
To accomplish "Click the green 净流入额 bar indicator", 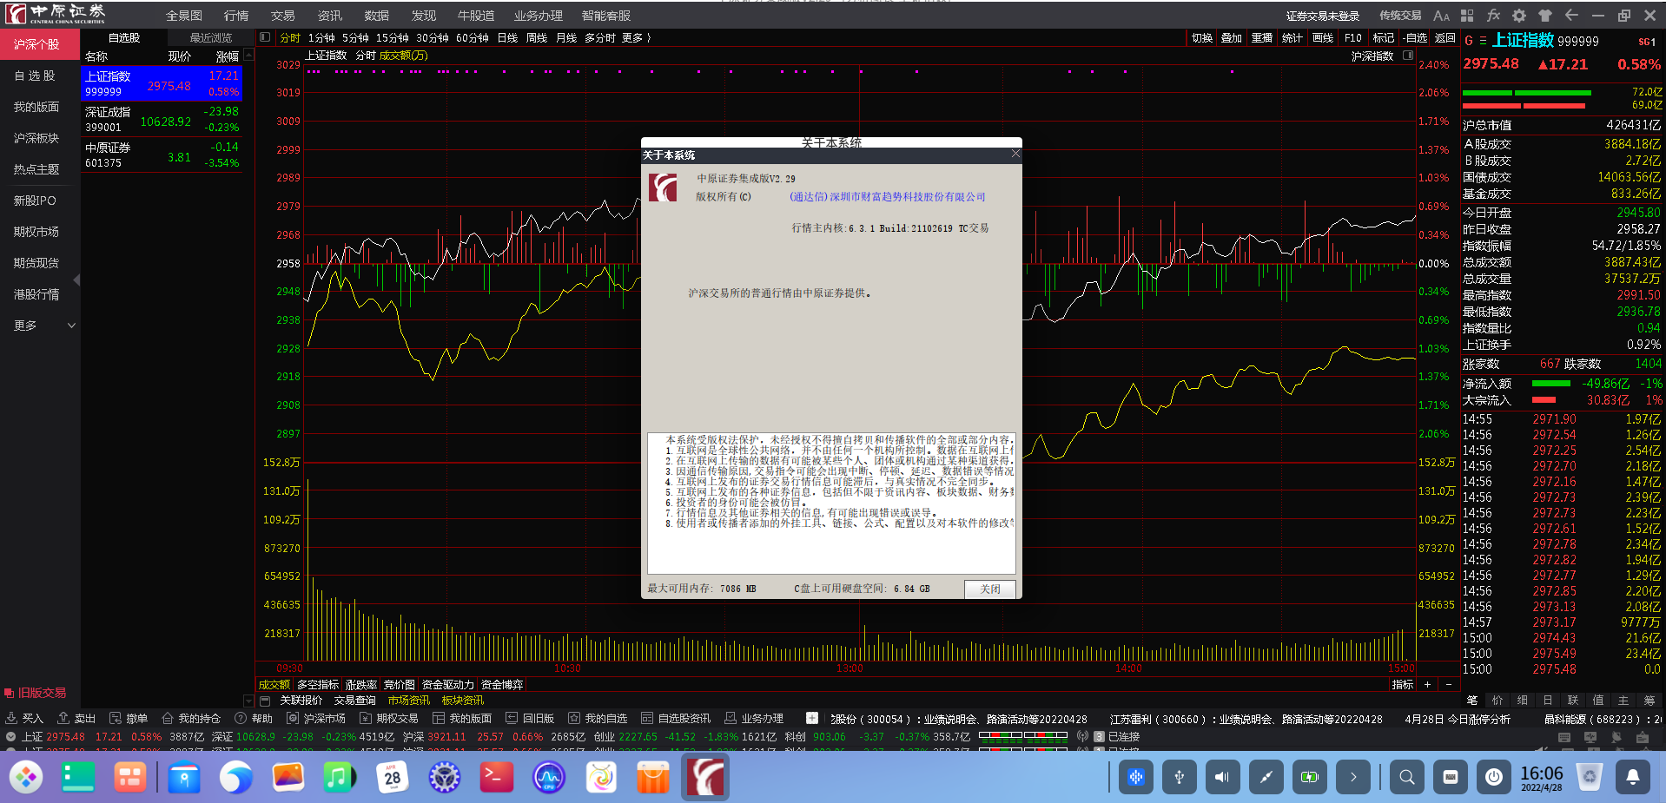I will 1550,384.
